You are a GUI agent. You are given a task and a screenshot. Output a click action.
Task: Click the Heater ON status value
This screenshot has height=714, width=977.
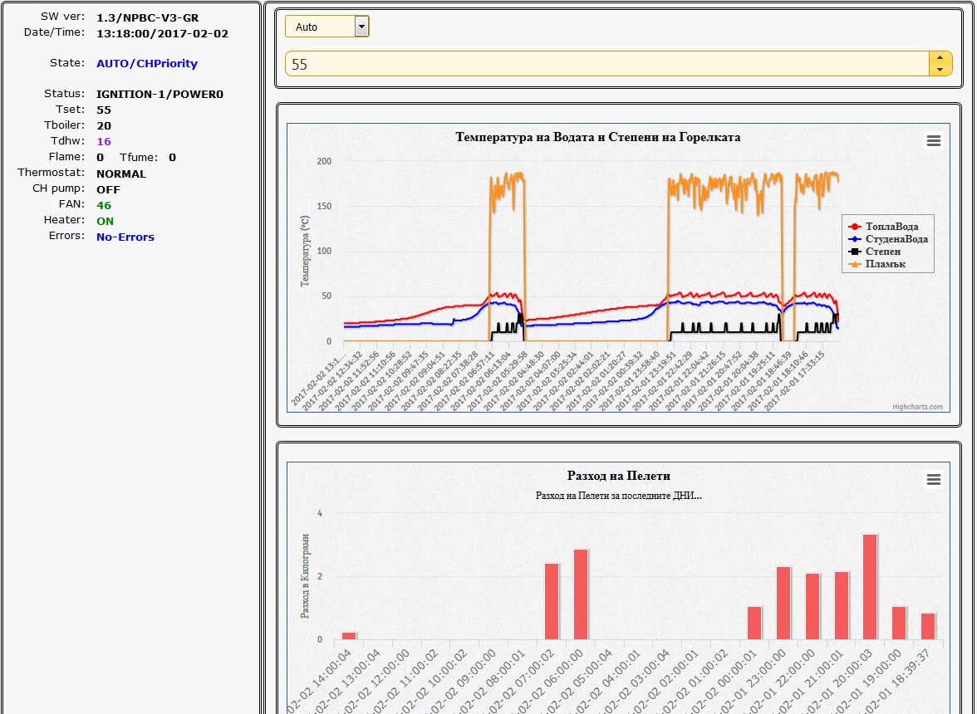(105, 222)
